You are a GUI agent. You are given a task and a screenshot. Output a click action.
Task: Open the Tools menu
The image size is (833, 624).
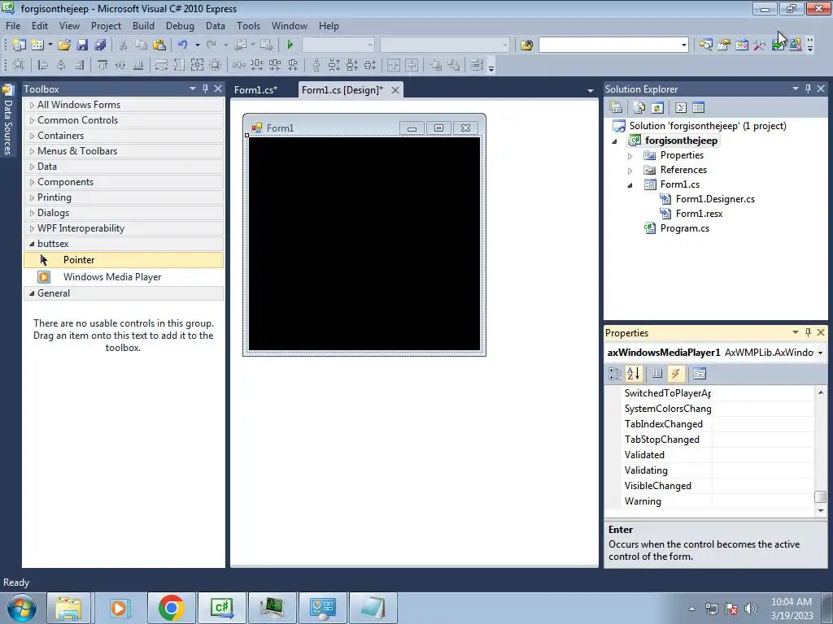[x=248, y=25]
